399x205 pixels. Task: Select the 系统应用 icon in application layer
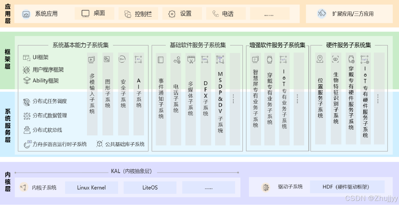pos(26,14)
